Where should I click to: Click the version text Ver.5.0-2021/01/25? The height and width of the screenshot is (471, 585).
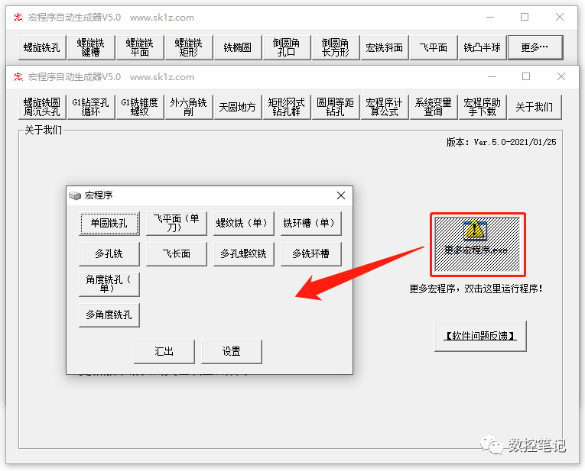(515, 142)
